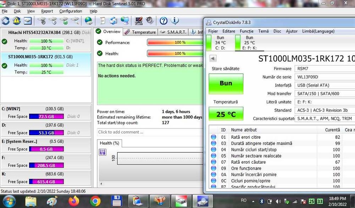The height and width of the screenshot is (208, 355).
Task: Click blue status circle for Rată erori citire
Action: click(x=213, y=137)
